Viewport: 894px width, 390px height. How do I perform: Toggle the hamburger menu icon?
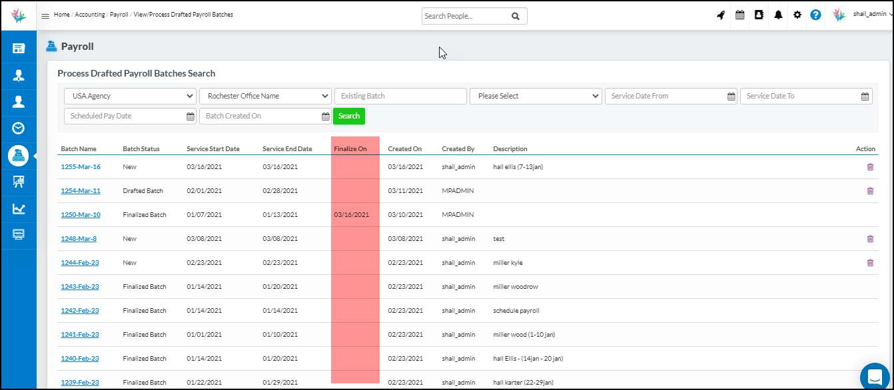[45, 15]
